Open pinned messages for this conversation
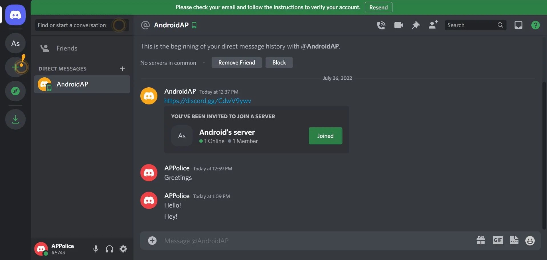This screenshot has width=547, height=260. pos(416,25)
